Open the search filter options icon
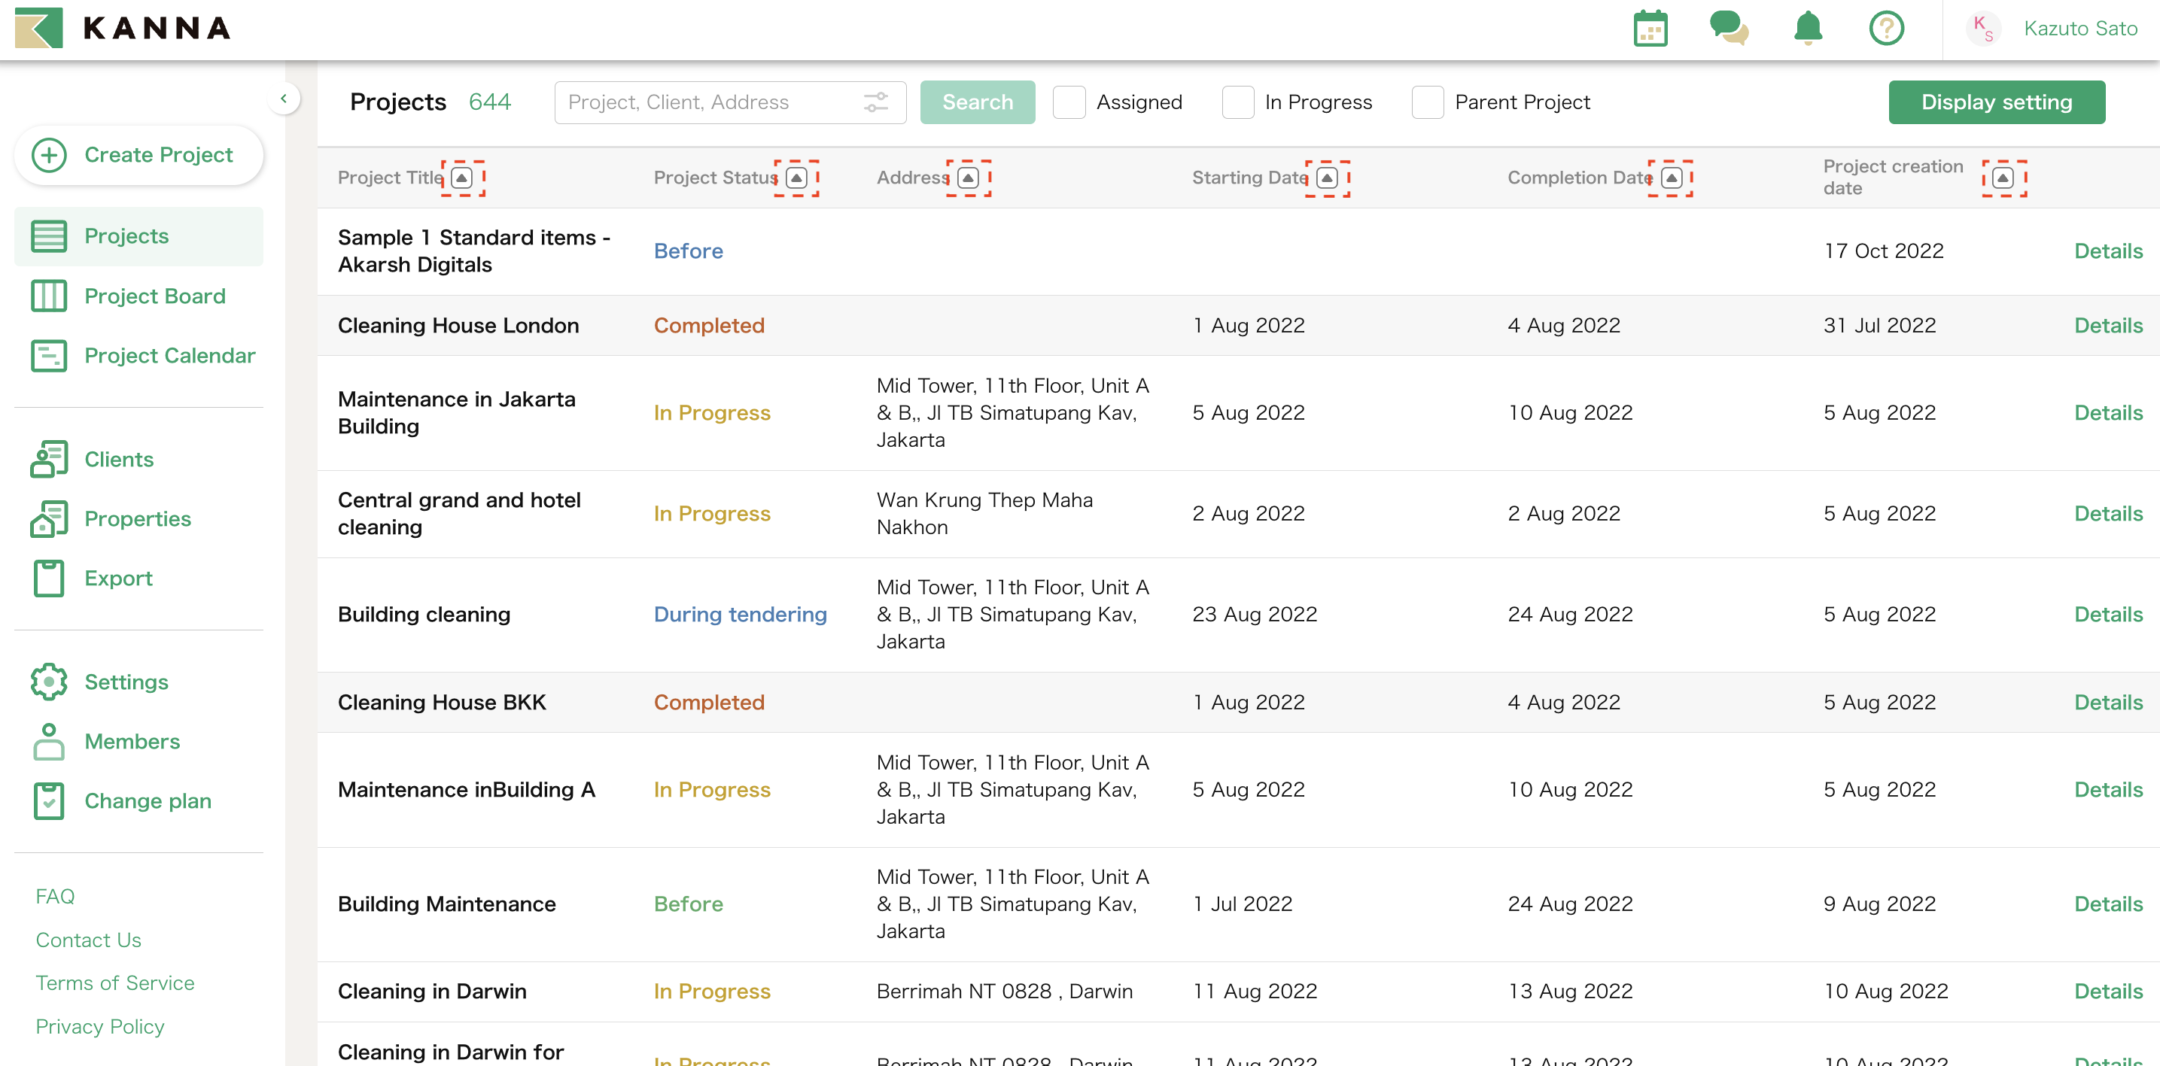Image resolution: width=2160 pixels, height=1066 pixels. [876, 102]
